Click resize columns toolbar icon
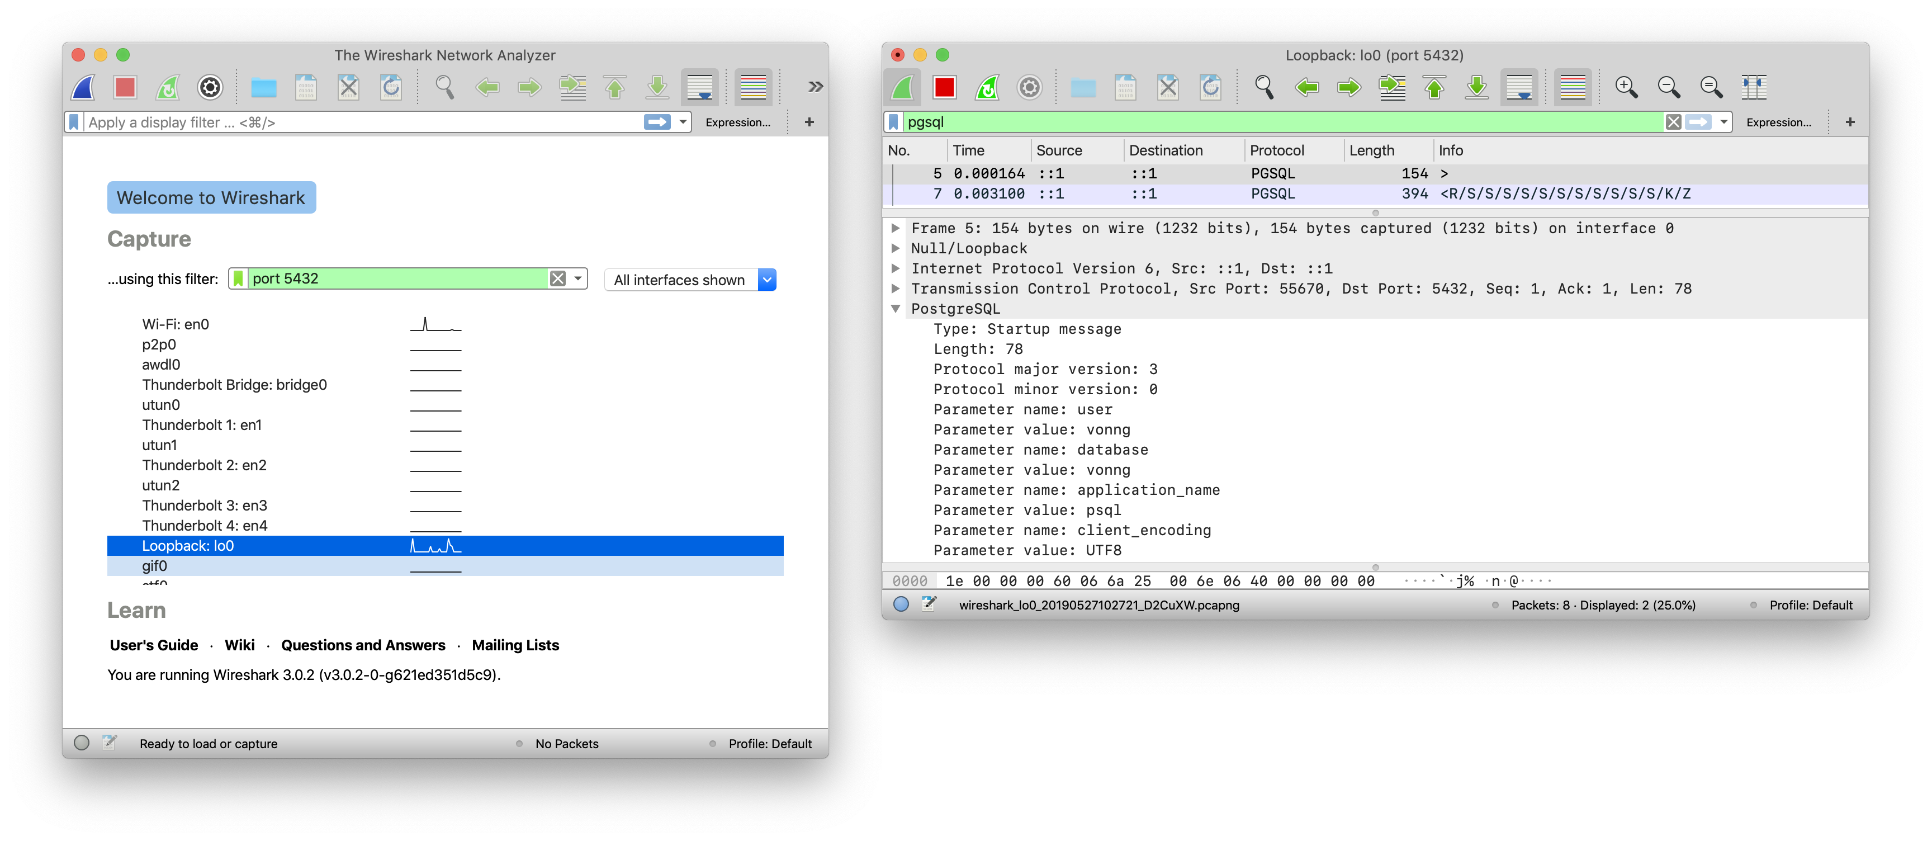This screenshot has width=1932, height=841. pos(1754,87)
